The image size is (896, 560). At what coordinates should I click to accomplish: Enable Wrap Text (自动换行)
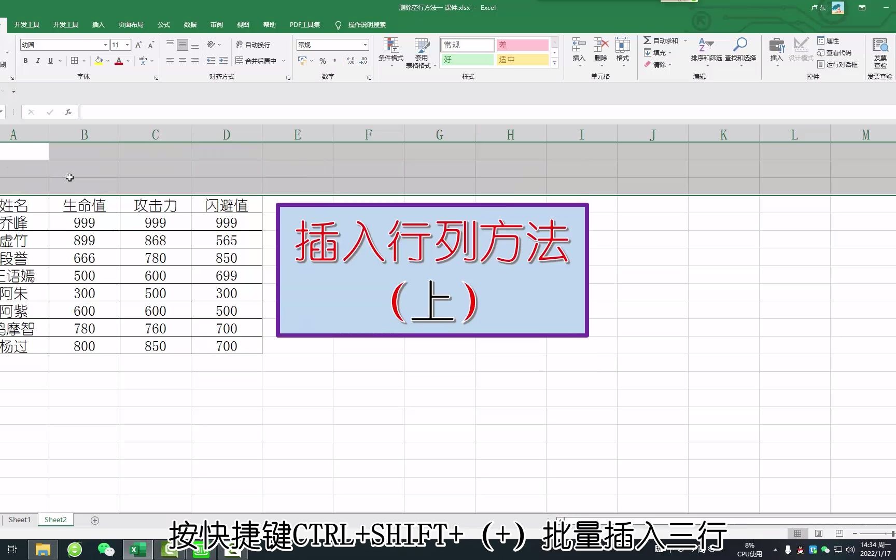point(253,45)
